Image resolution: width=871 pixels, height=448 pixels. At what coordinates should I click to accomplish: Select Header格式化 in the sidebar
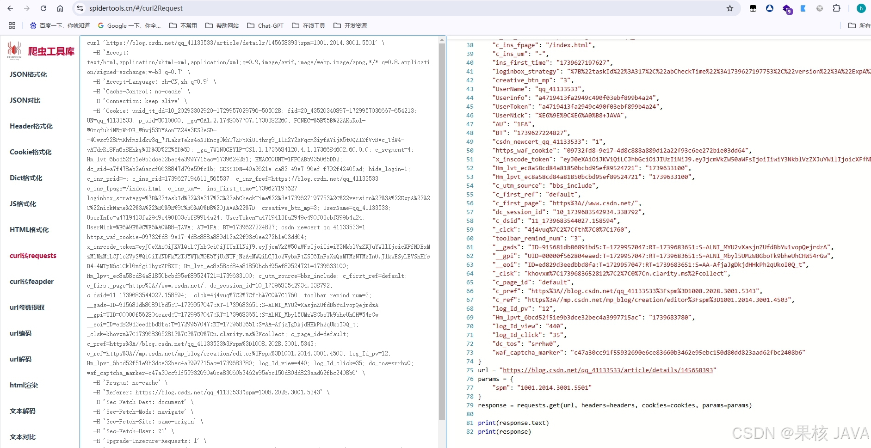point(31,126)
